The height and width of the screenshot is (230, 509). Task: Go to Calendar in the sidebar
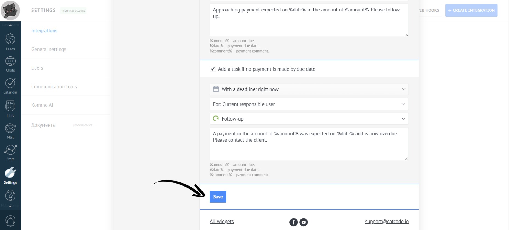click(x=10, y=86)
